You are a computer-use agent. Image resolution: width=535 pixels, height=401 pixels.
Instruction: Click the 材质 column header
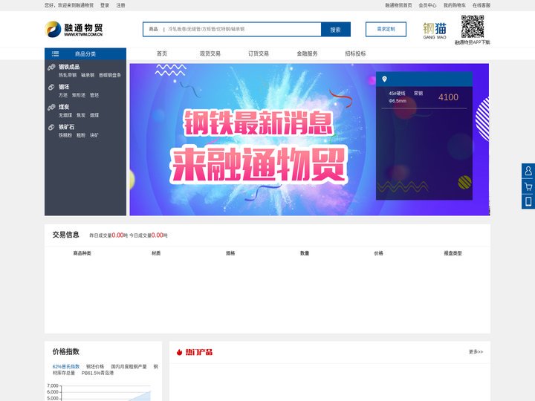click(x=156, y=253)
